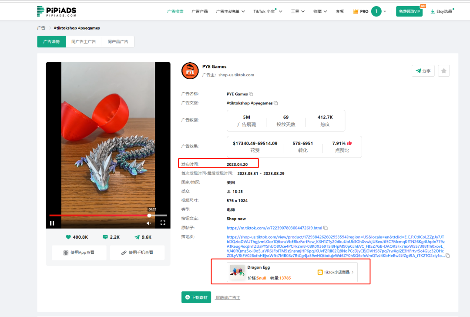470x317 pixels.
Task: Click the 免费领取VIP button
Action: tap(409, 11)
